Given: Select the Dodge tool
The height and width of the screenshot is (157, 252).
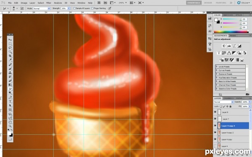Looking at the screenshot, I should click(x=10, y=93).
